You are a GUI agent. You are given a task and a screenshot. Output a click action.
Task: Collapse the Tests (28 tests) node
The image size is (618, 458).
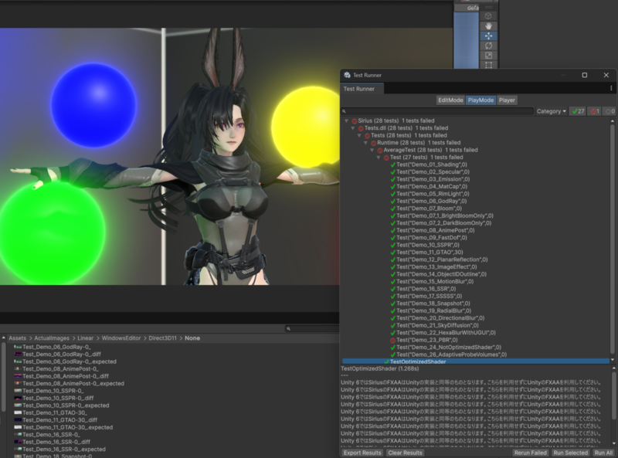[x=359, y=136]
